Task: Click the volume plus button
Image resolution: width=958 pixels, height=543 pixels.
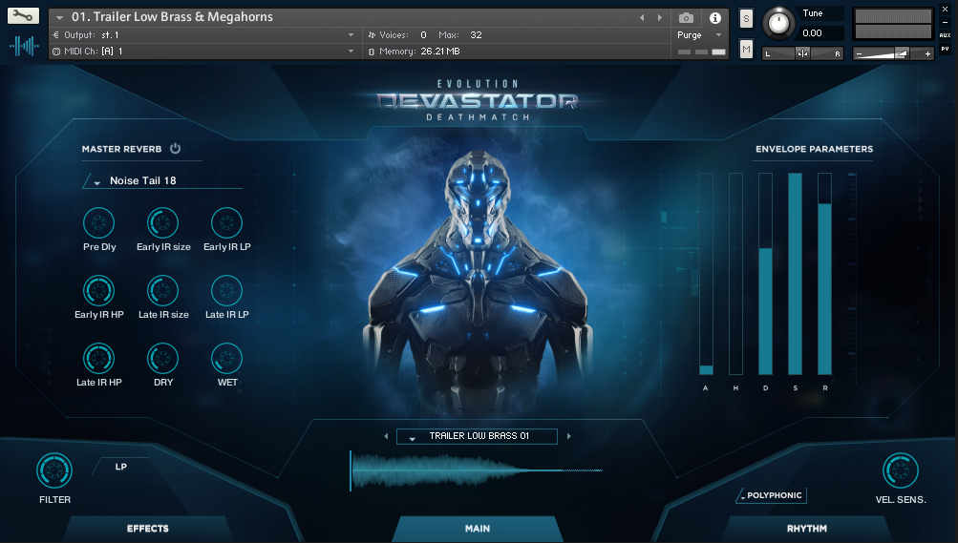Action: click(x=927, y=53)
